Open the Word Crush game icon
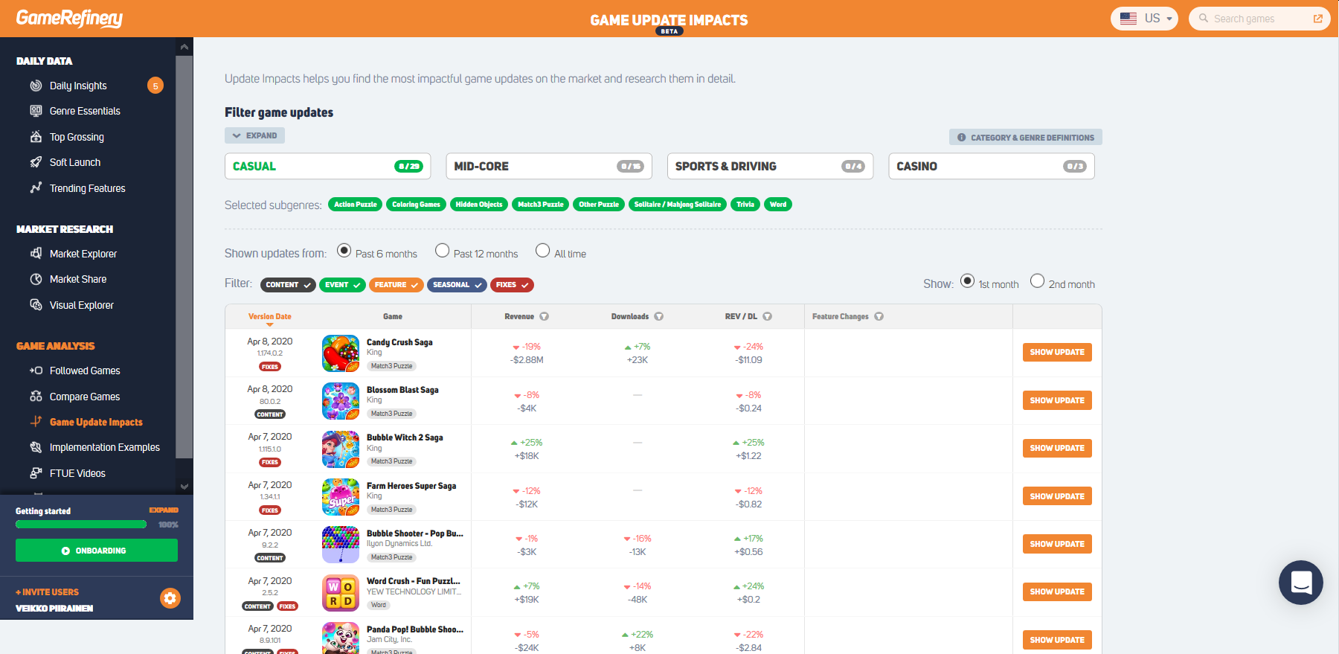Image resolution: width=1339 pixels, height=654 pixels. click(341, 593)
